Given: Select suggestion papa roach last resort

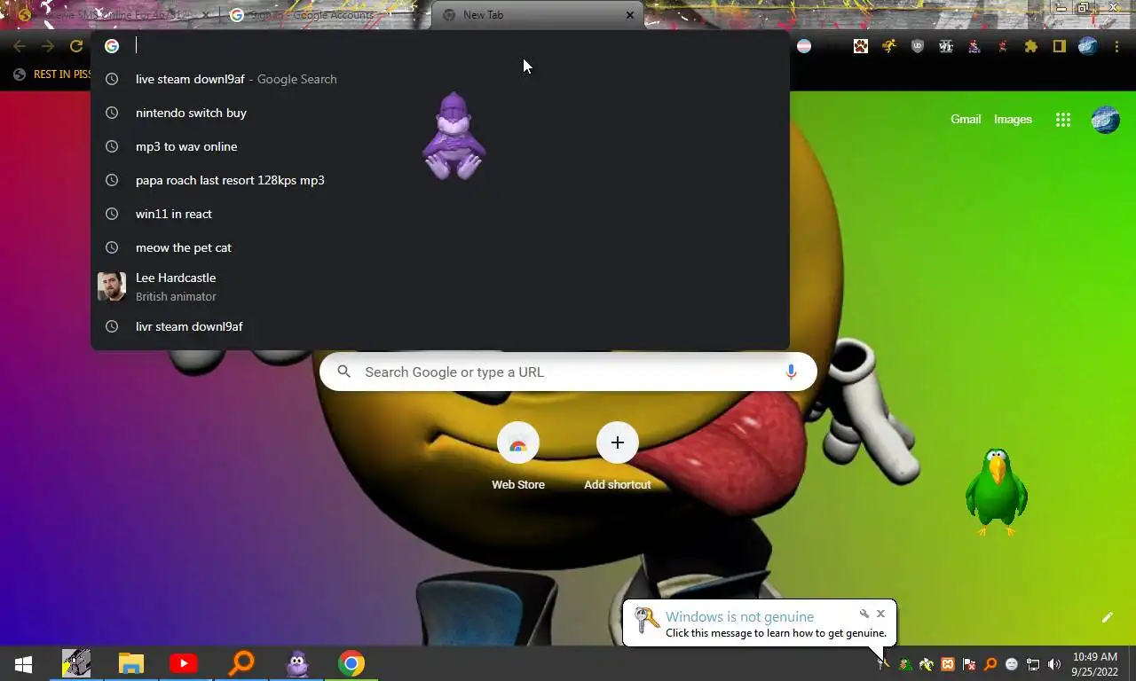Looking at the screenshot, I should pyautogui.click(x=440, y=180).
